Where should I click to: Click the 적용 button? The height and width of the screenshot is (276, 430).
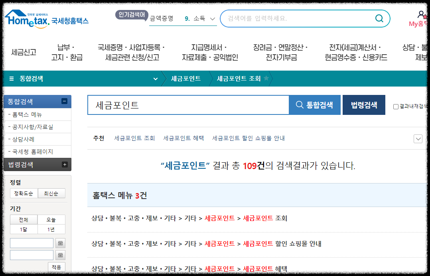(x=56, y=267)
